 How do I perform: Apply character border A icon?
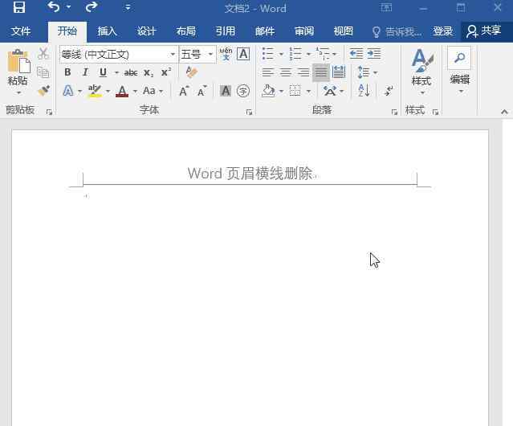(x=243, y=54)
